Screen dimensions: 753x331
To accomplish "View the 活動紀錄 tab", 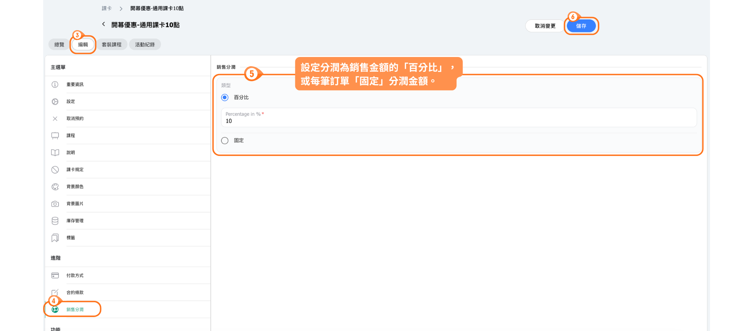I will tap(145, 45).
